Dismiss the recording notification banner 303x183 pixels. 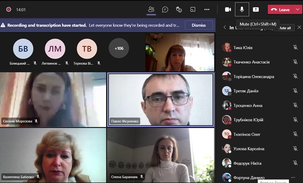click(x=199, y=25)
